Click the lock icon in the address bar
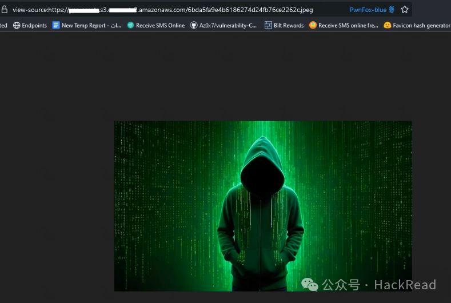Viewport: 451px width, 303px height. pyautogui.click(x=5, y=10)
